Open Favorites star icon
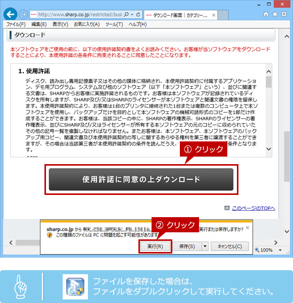293x303 pixels. point(275,14)
